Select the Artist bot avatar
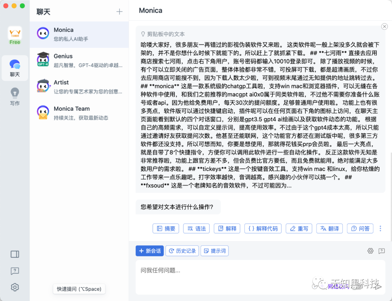The image size is (392, 301). (x=43, y=86)
